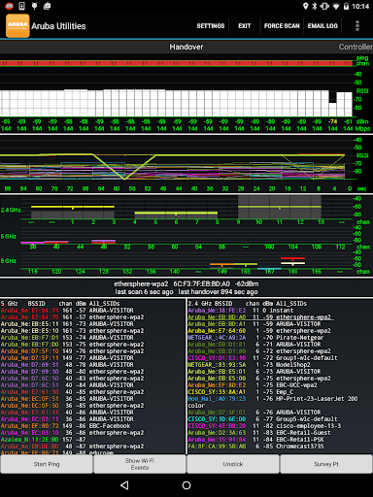The image size is (373, 497).
Task: Tap the Android home circle icon
Action: pyautogui.click(x=186, y=485)
